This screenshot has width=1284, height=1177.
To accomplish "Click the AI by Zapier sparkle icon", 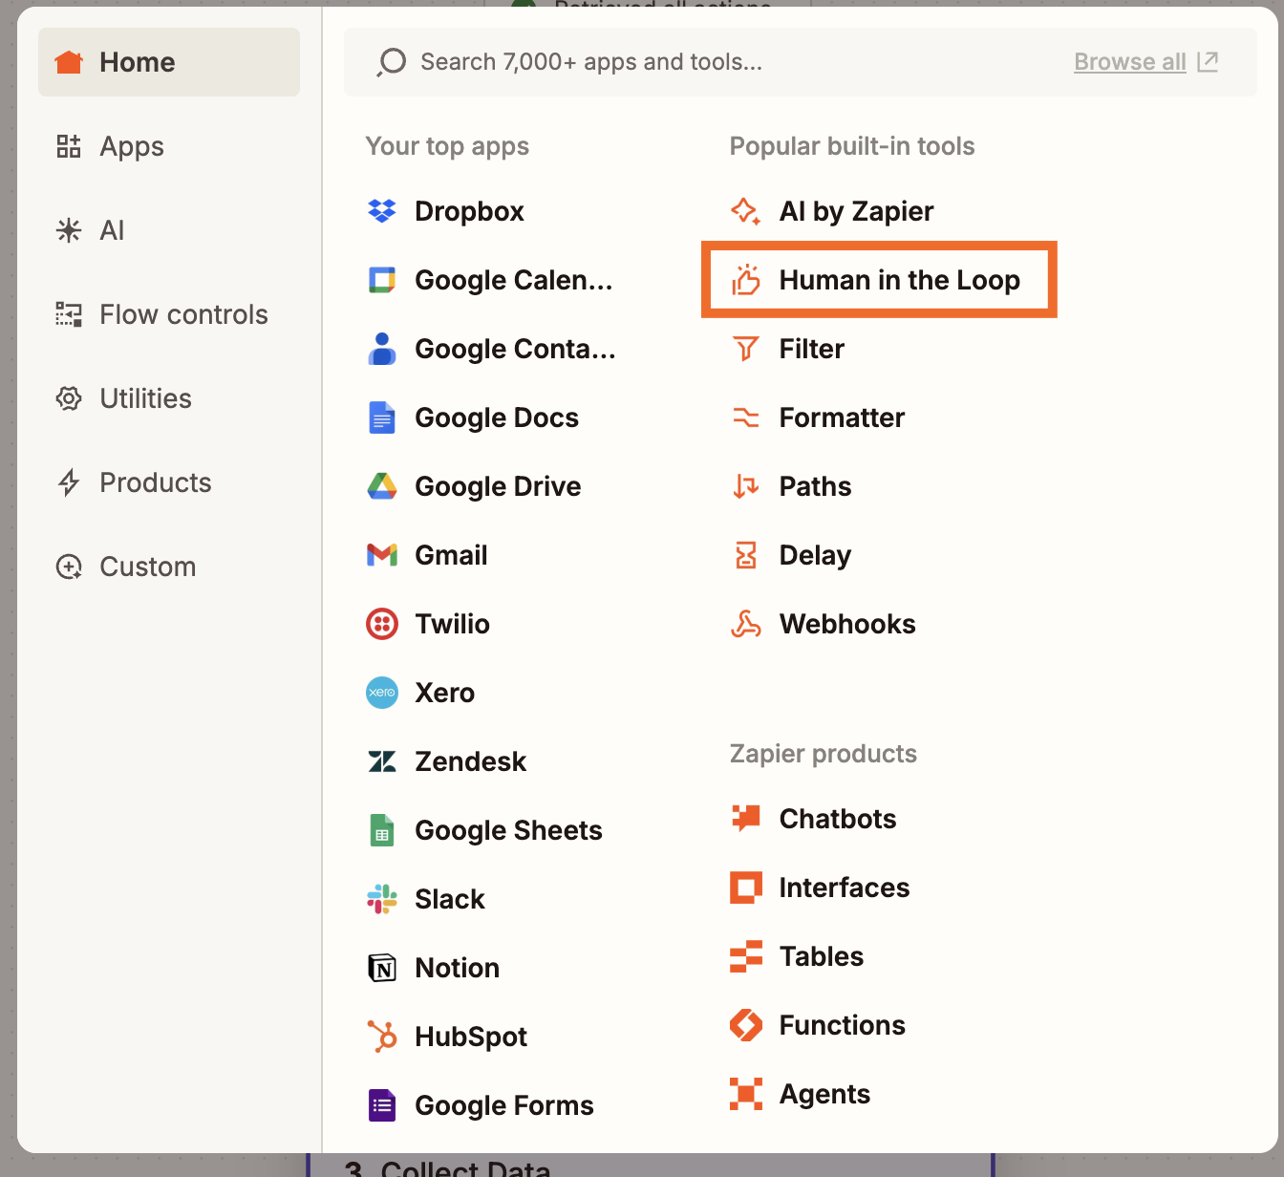I will (x=746, y=211).
